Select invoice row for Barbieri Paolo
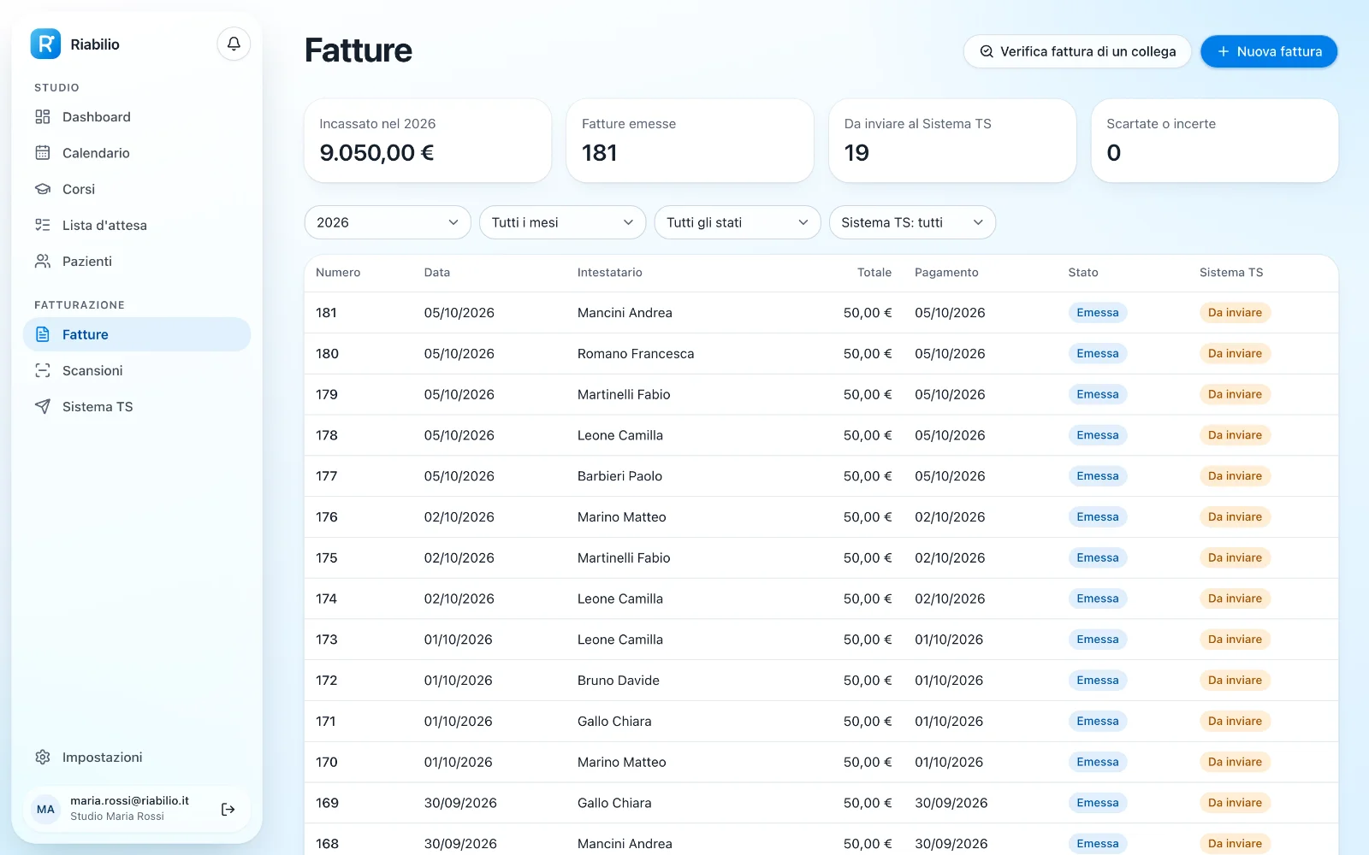 pos(821,476)
